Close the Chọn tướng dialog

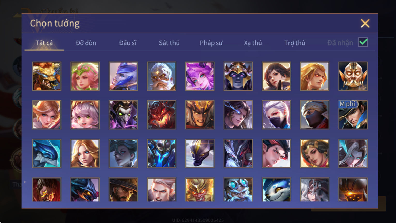[x=365, y=24]
